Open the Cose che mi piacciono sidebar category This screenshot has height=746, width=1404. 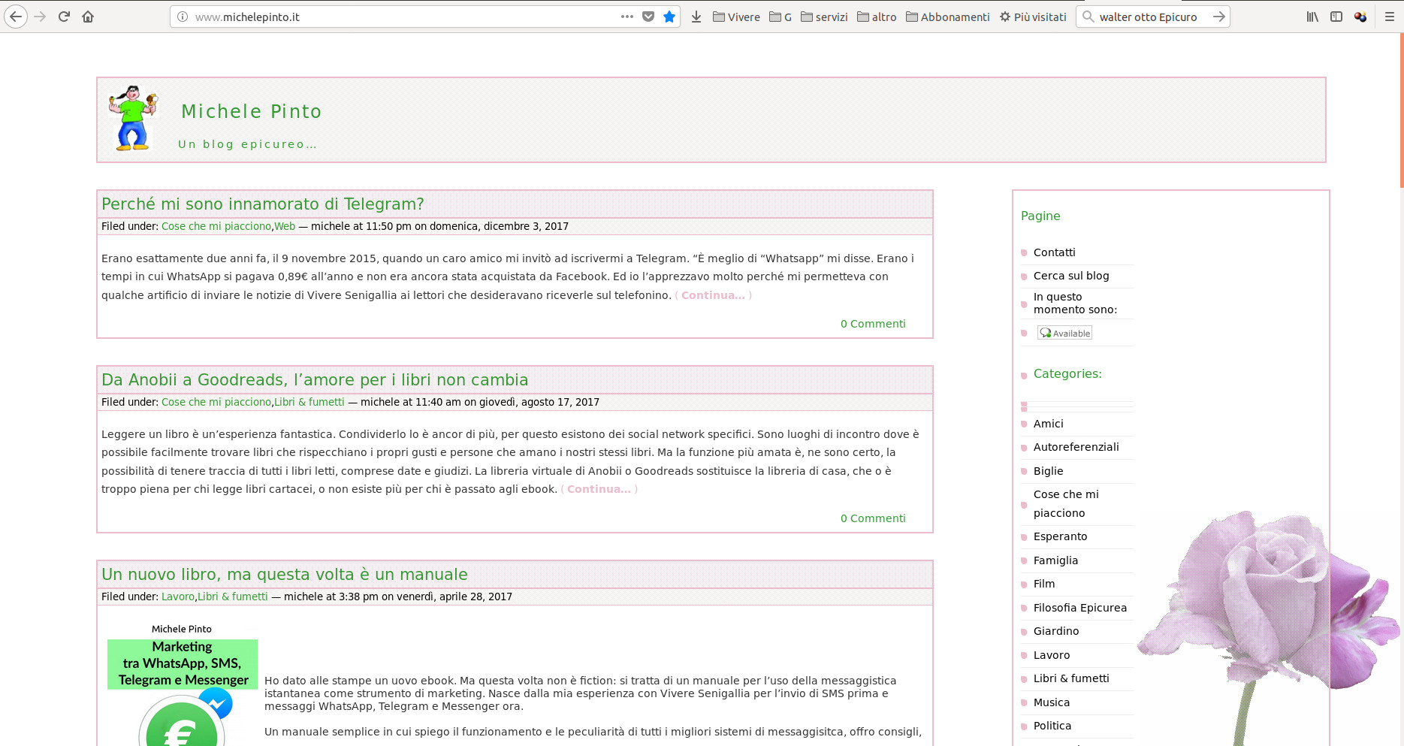pyautogui.click(x=1066, y=503)
